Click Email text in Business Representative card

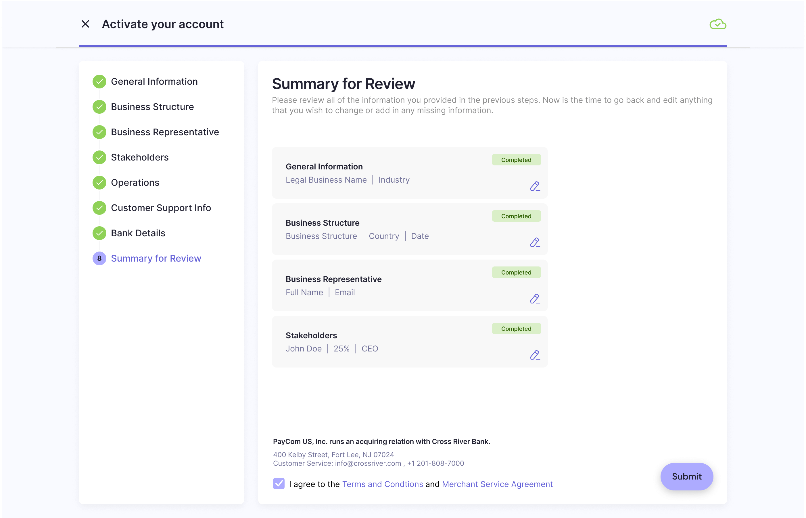345,292
